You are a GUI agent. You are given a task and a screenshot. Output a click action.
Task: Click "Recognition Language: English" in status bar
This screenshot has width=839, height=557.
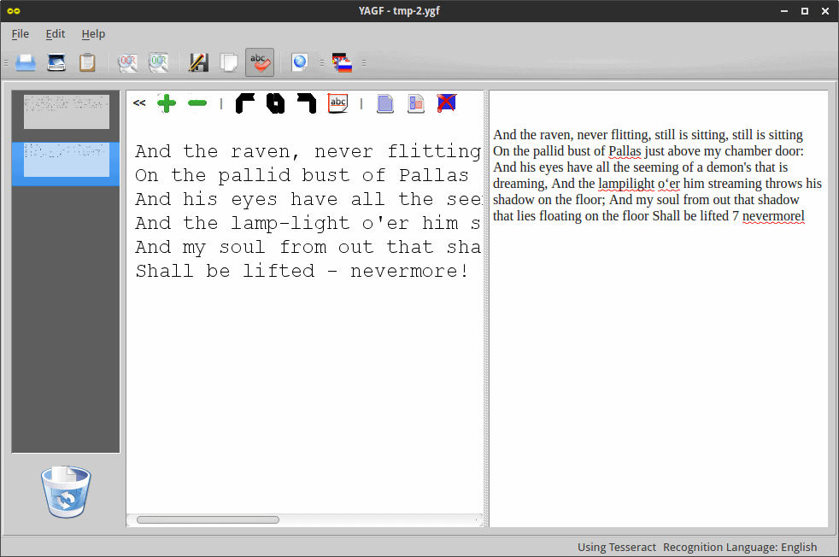click(x=740, y=547)
